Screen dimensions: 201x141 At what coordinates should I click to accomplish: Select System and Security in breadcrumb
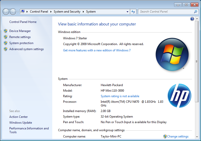pyautogui.click(x=67, y=12)
